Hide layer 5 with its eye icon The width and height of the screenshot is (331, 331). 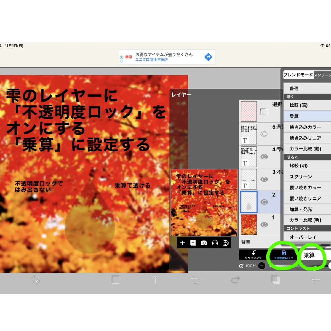[264, 134]
